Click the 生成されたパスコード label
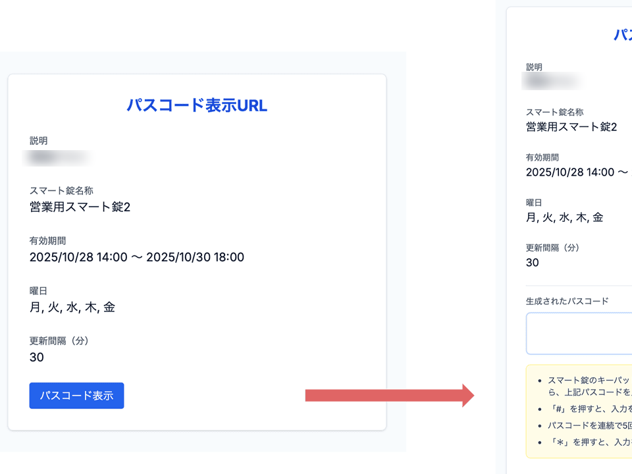 [567, 301]
